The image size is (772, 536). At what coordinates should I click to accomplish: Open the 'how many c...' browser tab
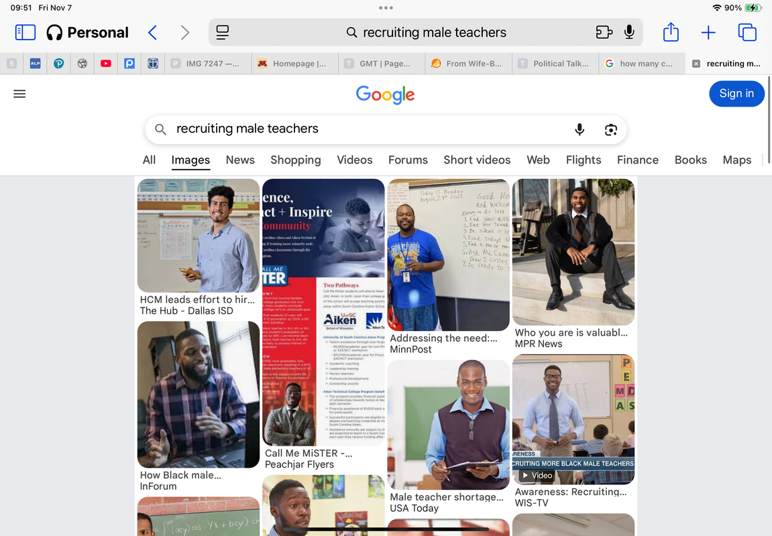641,64
